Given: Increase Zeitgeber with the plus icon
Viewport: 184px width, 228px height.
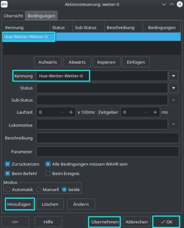Looking at the screenshot, I should coord(155,112).
